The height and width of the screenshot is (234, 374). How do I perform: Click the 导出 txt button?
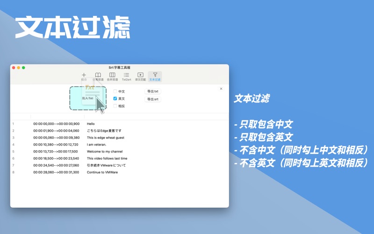(x=153, y=91)
